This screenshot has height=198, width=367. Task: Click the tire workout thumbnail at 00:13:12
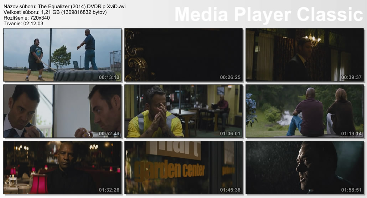(62, 54)
